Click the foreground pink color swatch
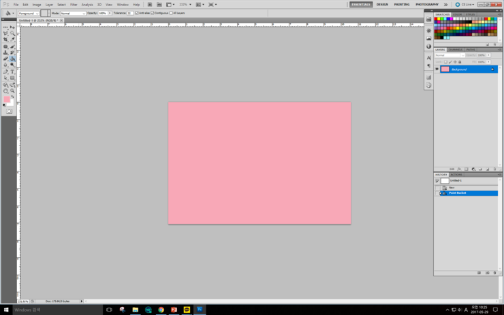The image size is (504, 315). click(x=7, y=99)
